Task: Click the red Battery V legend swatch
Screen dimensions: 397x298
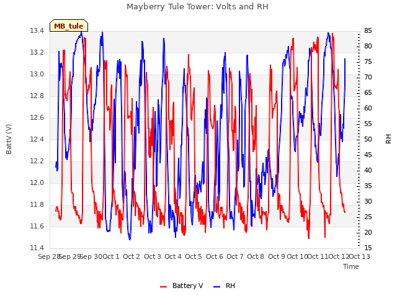Action: [x=164, y=287]
